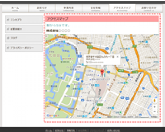Zoom out the map with minus button

(x=155, y=112)
